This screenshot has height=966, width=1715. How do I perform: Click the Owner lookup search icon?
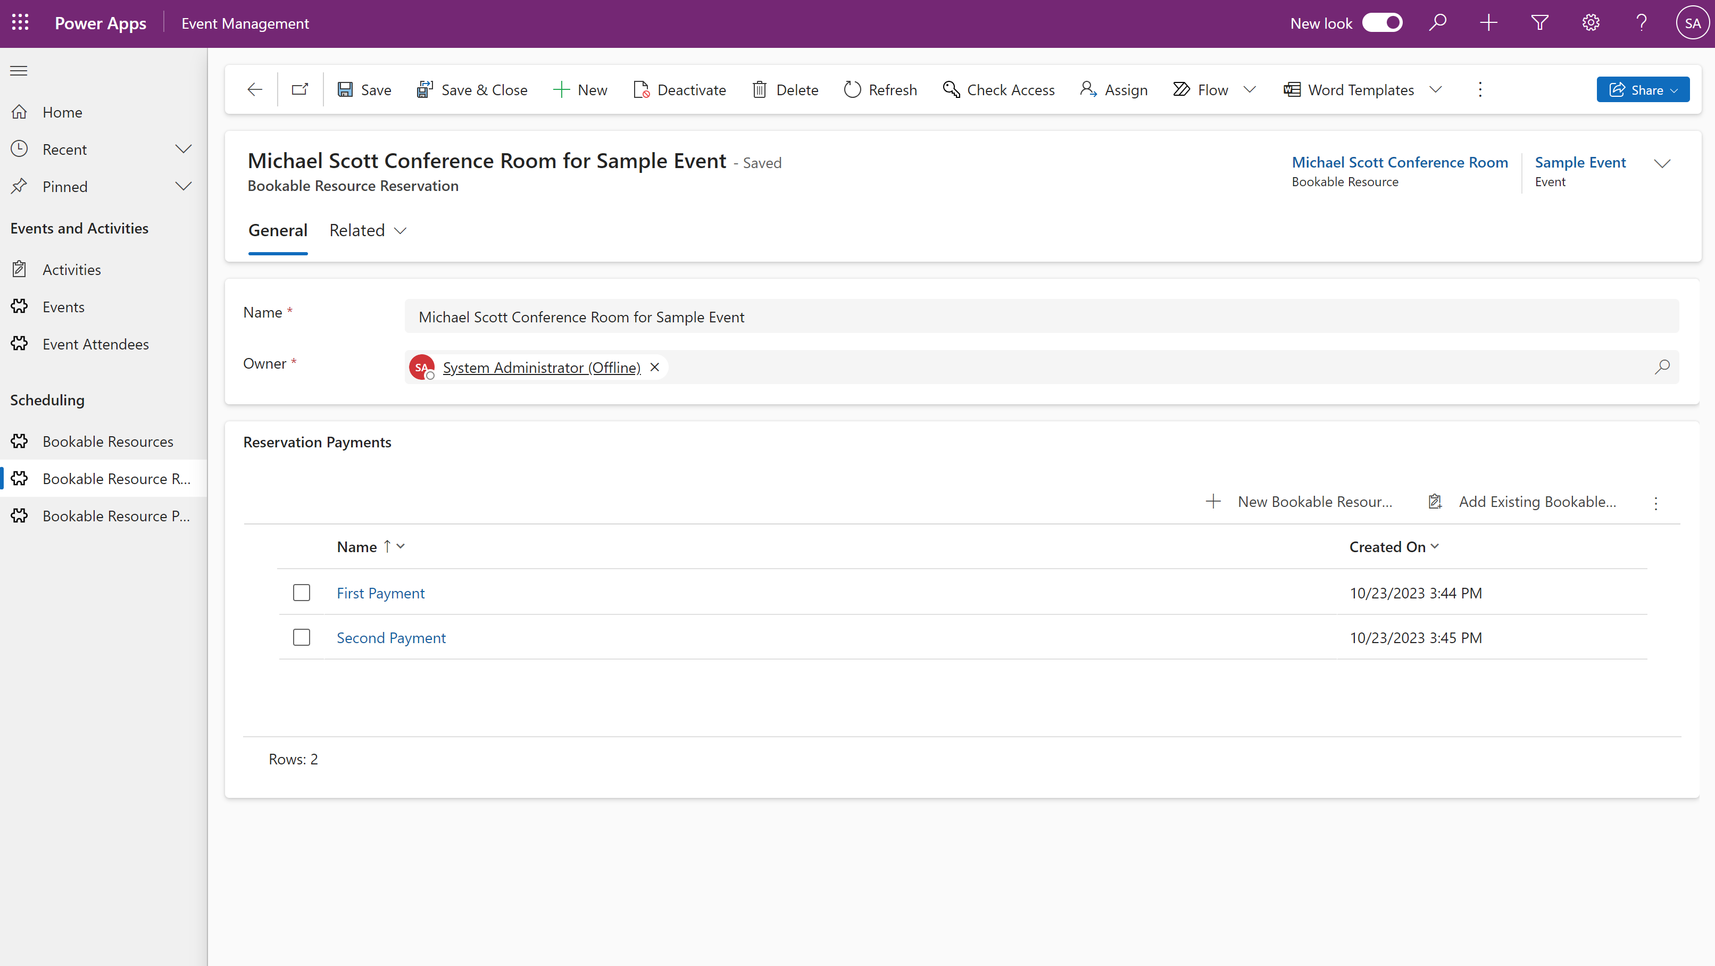click(x=1662, y=367)
